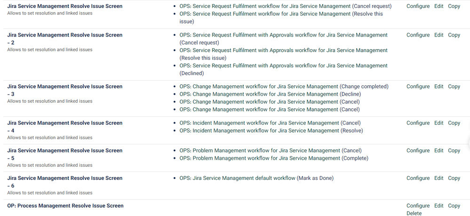Edit Resolve Issue Screen – 4

[438, 123]
